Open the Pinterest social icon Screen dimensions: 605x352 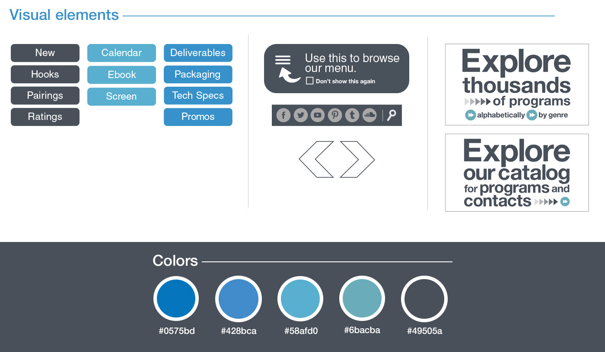[335, 115]
